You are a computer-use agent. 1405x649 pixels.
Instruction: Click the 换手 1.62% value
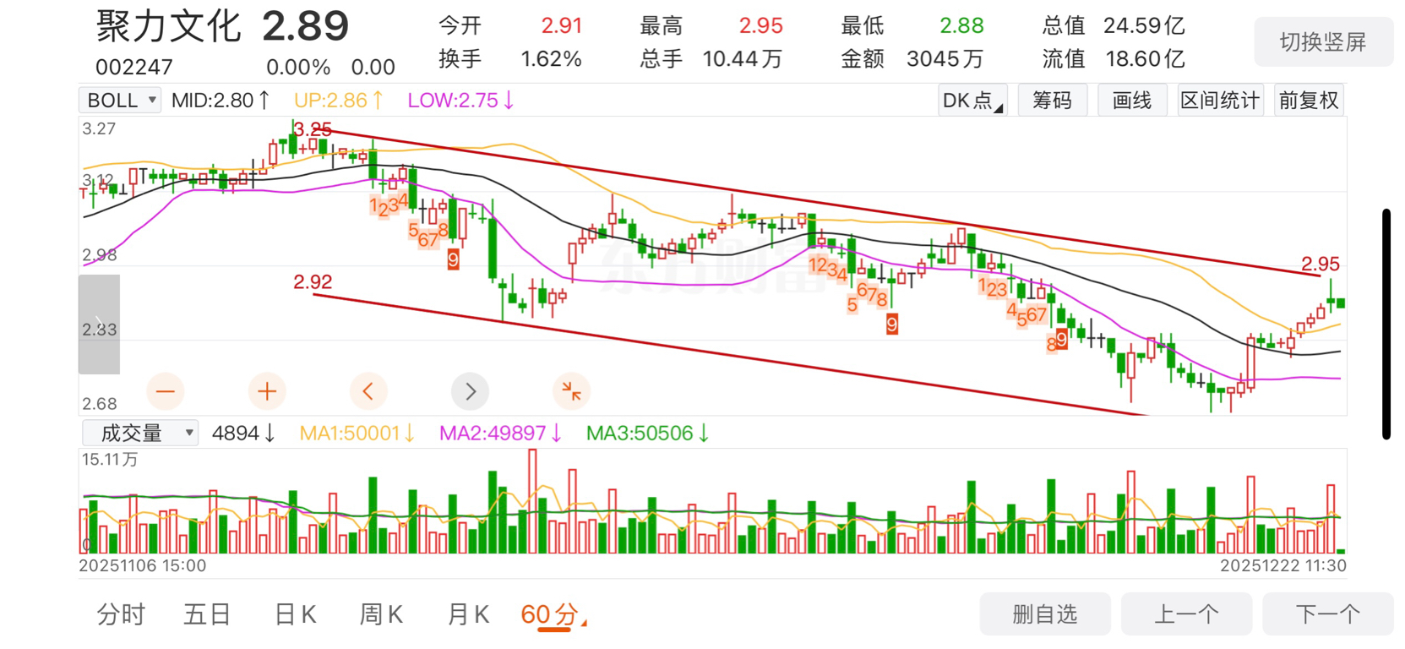[510, 59]
